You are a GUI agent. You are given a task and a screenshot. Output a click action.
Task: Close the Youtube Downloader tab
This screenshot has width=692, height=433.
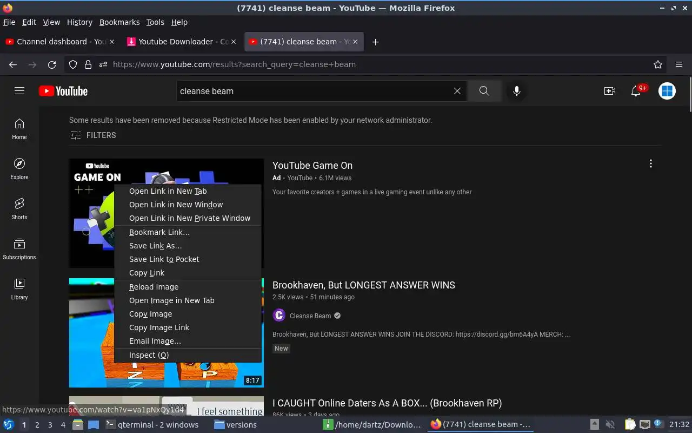234,42
